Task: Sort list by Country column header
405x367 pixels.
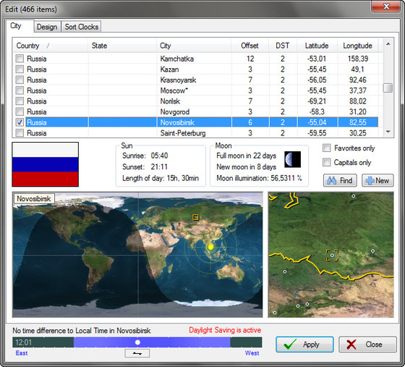Action: [51, 46]
